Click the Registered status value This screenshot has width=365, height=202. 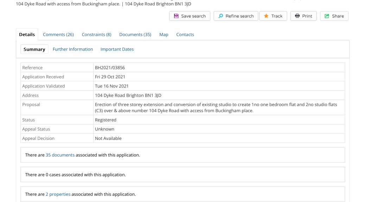coord(105,120)
